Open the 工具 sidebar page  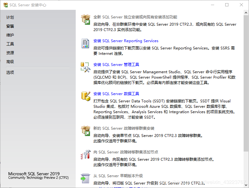pyautogui.click(x=10, y=44)
